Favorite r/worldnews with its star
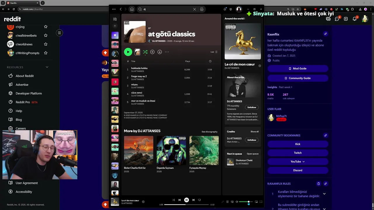The image size is (374, 210). [46, 44]
